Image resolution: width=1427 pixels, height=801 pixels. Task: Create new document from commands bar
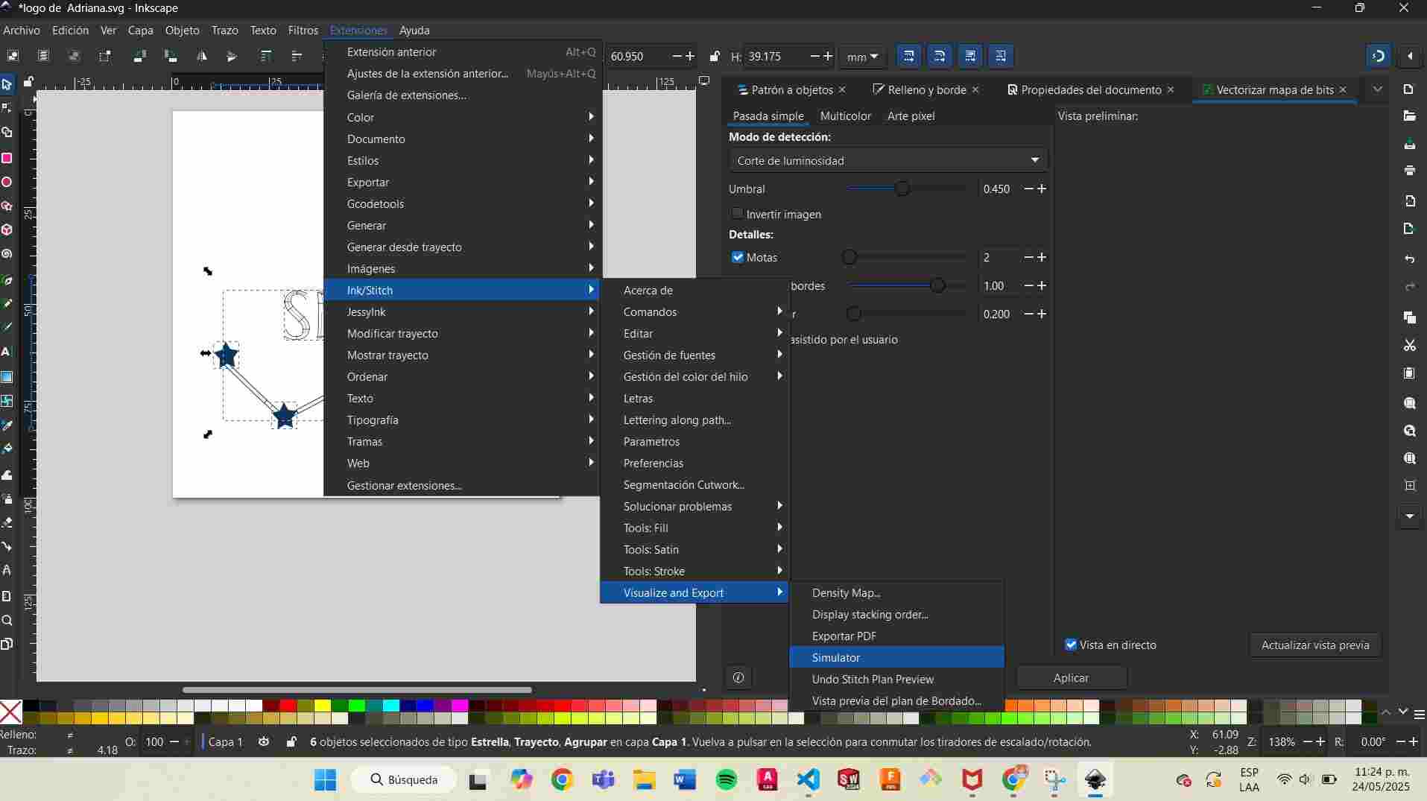coord(1409,89)
